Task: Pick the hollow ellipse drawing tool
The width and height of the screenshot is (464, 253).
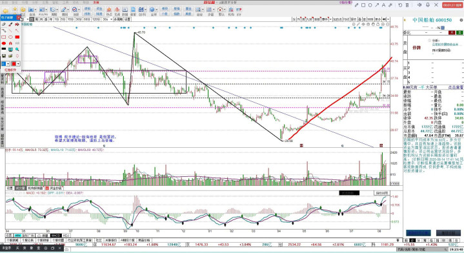Action: pyautogui.click(x=10, y=37)
